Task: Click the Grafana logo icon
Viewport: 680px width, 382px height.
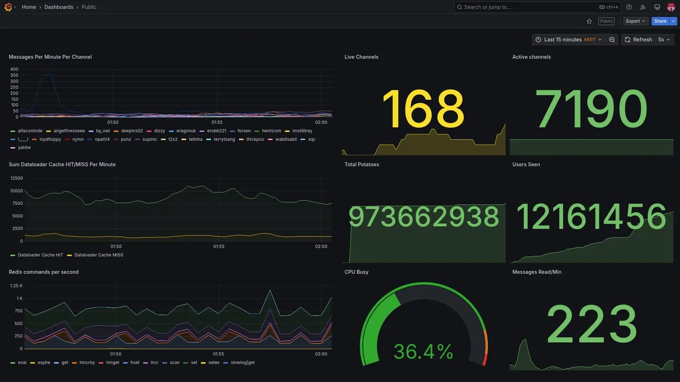Action: (8, 7)
